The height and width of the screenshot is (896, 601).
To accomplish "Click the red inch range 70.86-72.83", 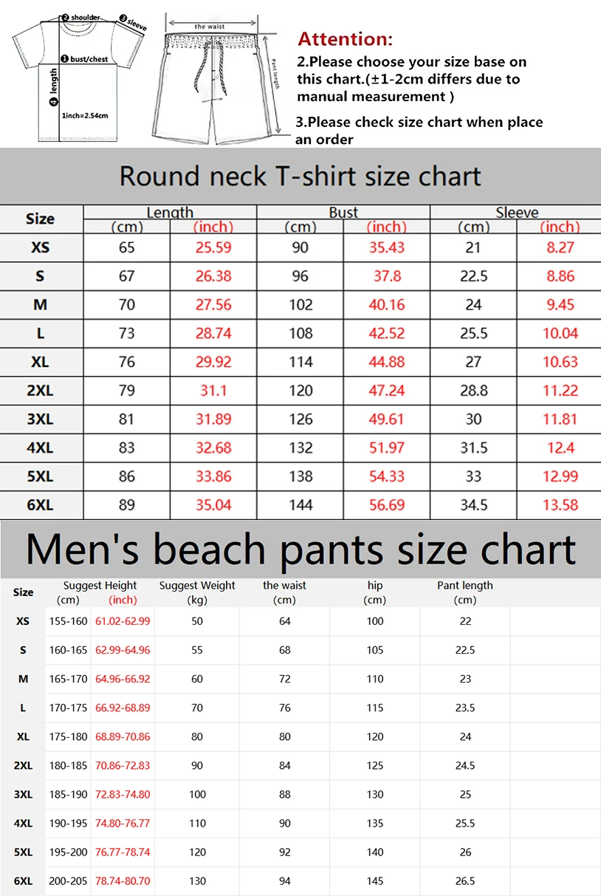I will click(x=123, y=765).
